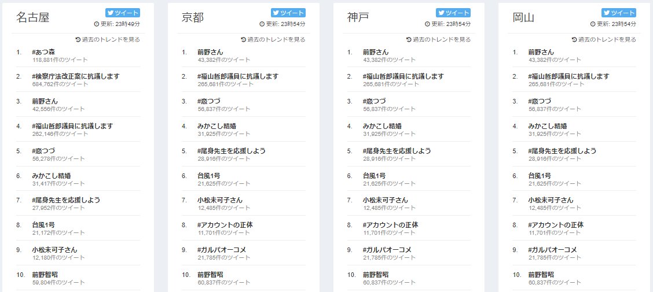Select #ガルパオーコメ trend in 京都 list
Image resolution: width=653 pixels, height=292 pixels.
(222, 250)
